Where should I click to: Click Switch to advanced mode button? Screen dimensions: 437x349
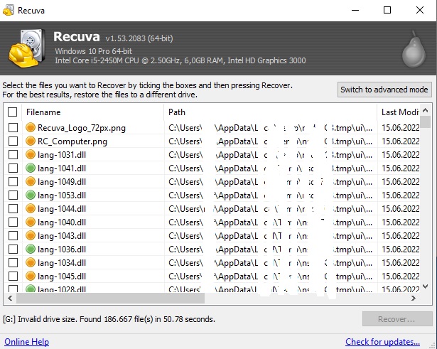coord(384,90)
